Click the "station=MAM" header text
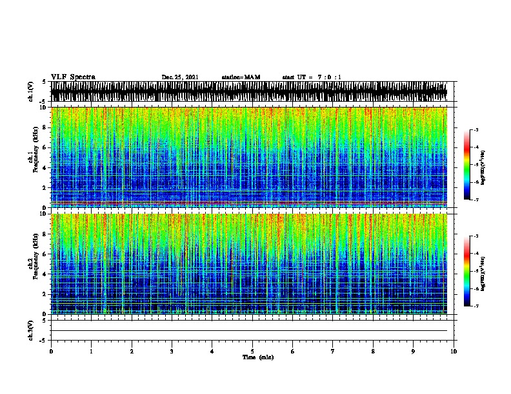Image resolution: width=511 pixels, height=394 pixels. point(241,77)
